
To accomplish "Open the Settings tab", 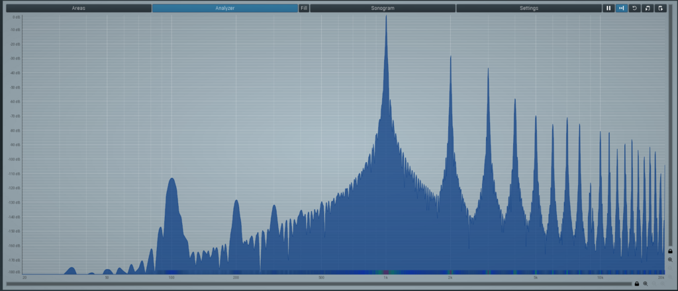I will (529, 8).
